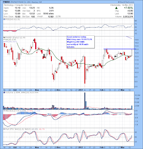Click the green up-triangle price change icon
The width and height of the screenshot is (143, 149).
pyautogui.click(x=116, y=8)
